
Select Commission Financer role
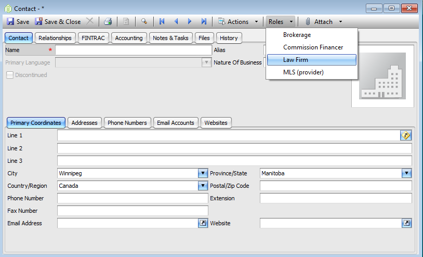coord(312,47)
